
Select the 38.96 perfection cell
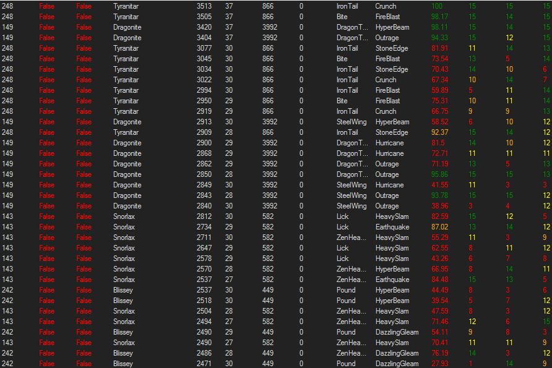click(x=440, y=206)
